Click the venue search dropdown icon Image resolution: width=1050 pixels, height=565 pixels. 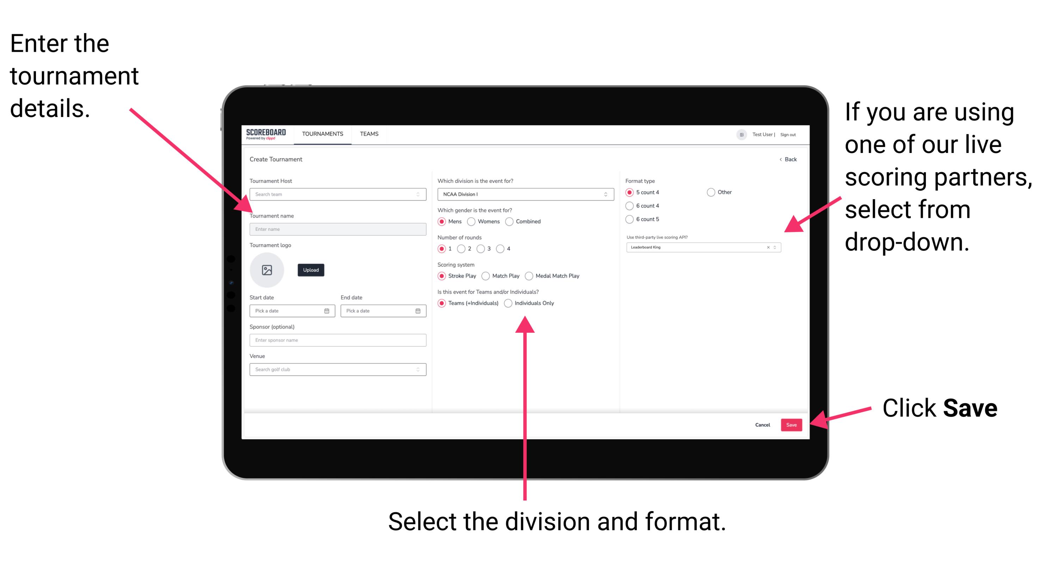point(417,369)
